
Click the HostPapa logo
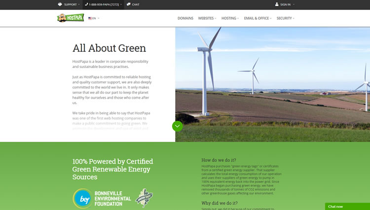point(71,18)
